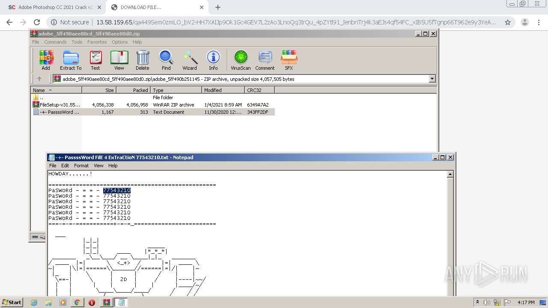Image resolution: width=548 pixels, height=308 pixels.
Task: Click the browser Forward arrow
Action: click(x=23, y=22)
